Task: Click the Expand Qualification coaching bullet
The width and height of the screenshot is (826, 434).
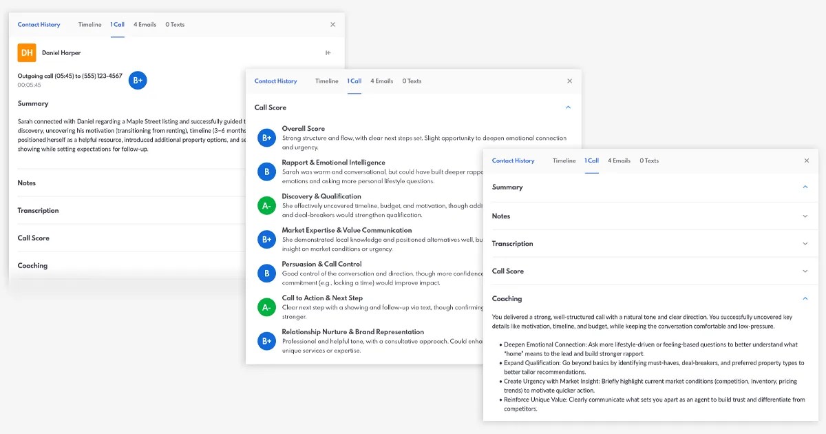Action: click(650, 368)
